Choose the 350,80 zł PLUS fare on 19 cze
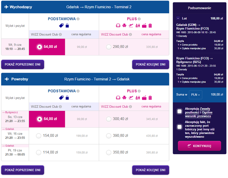The width and height of the screenshot is (228, 178). 109,152
